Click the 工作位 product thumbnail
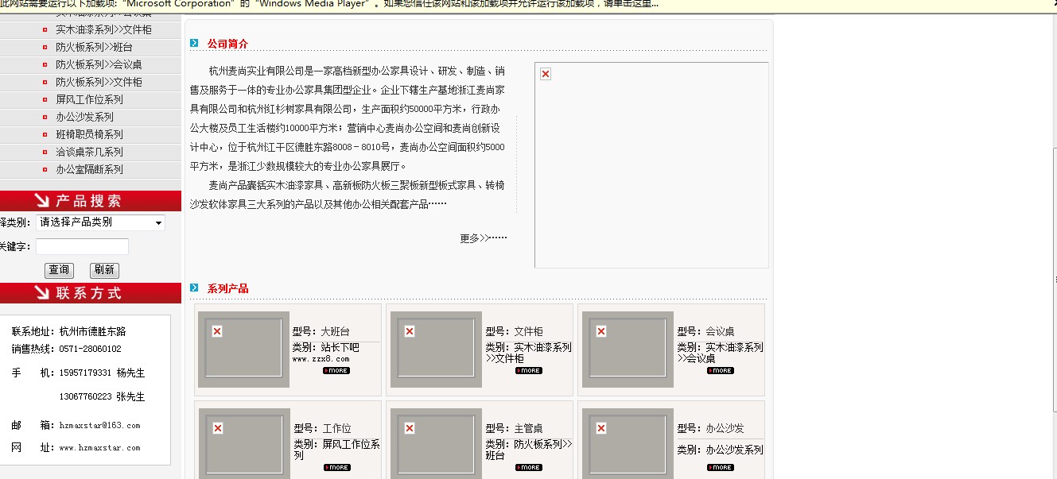This screenshot has height=479, width=1057. [243, 444]
